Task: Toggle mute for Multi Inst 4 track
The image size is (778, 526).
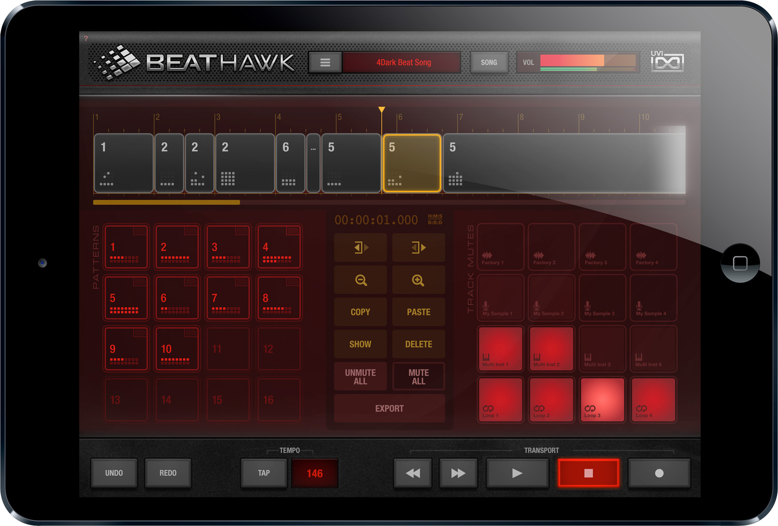Action: click(x=654, y=349)
